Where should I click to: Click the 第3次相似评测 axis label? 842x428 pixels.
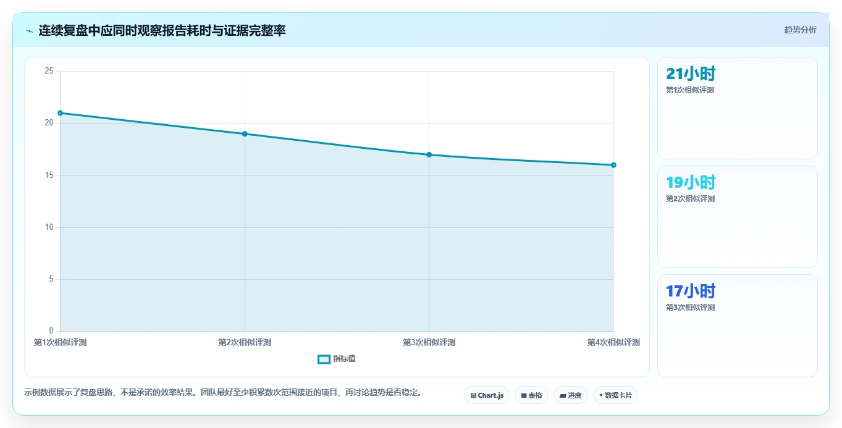coord(429,342)
